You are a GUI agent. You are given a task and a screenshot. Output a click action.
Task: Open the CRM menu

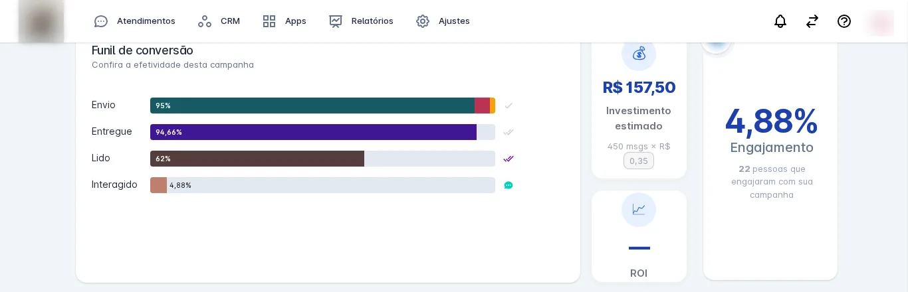click(219, 21)
